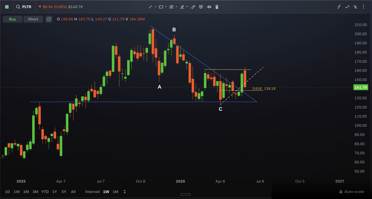Click the A wave label
Image resolution: width=372 pixels, height=199 pixels.
(x=160, y=87)
